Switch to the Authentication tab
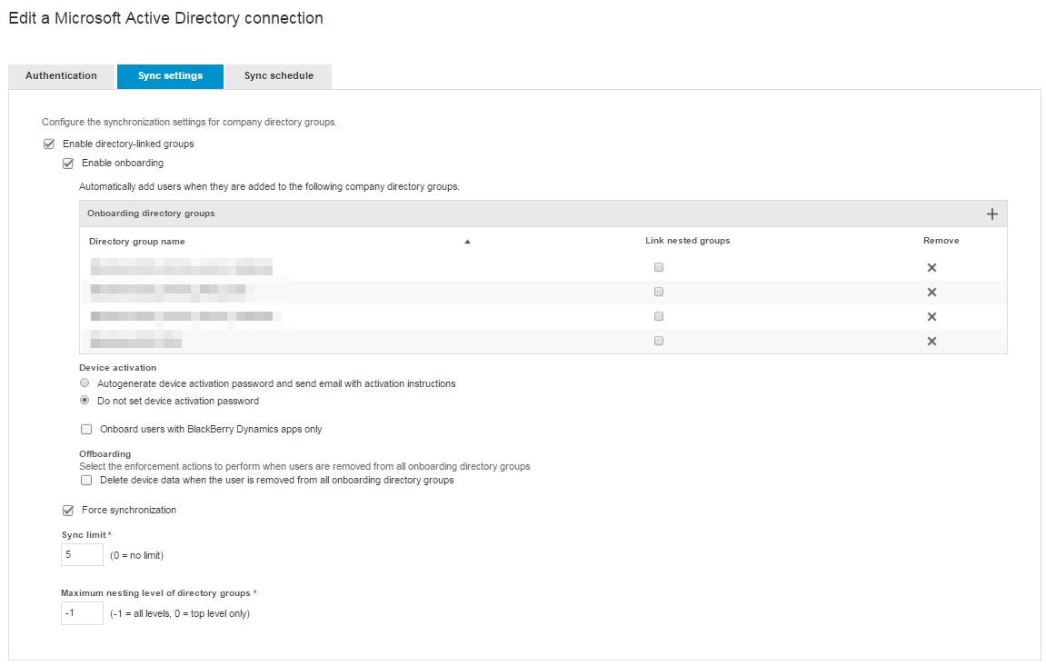Viewport: 1046px width, 666px height. [x=61, y=76]
